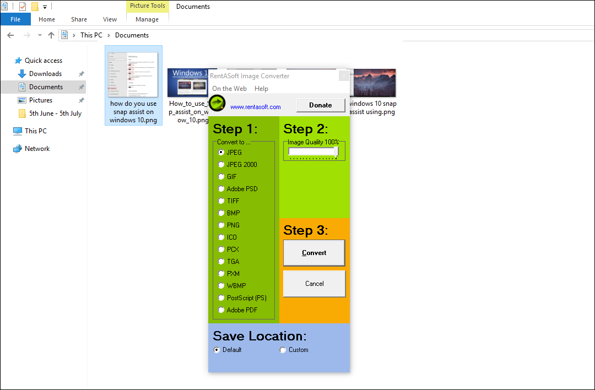Open Downloads in Quick access

point(46,74)
